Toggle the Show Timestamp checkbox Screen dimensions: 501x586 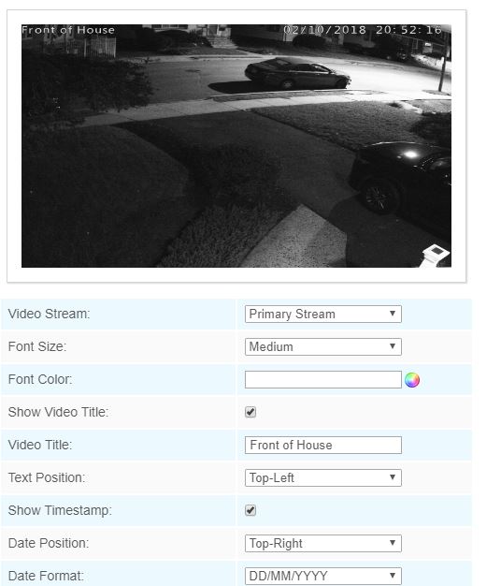tap(250, 510)
